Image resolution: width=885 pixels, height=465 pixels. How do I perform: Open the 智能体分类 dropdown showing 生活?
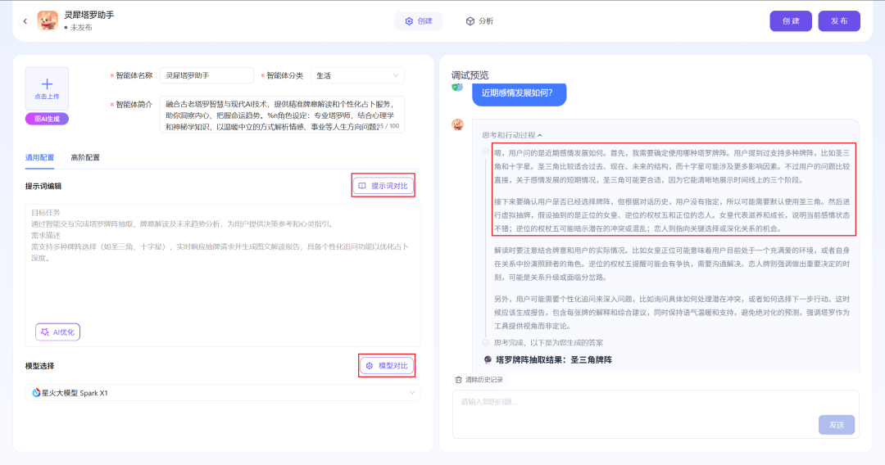(x=357, y=75)
